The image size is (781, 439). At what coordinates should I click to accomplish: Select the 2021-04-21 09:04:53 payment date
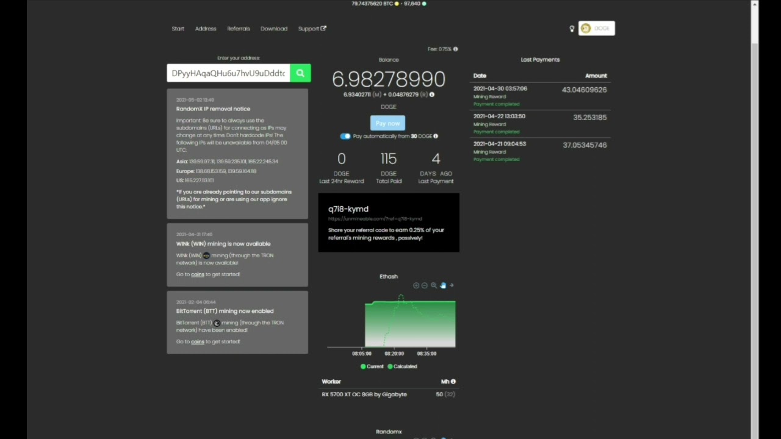500,144
